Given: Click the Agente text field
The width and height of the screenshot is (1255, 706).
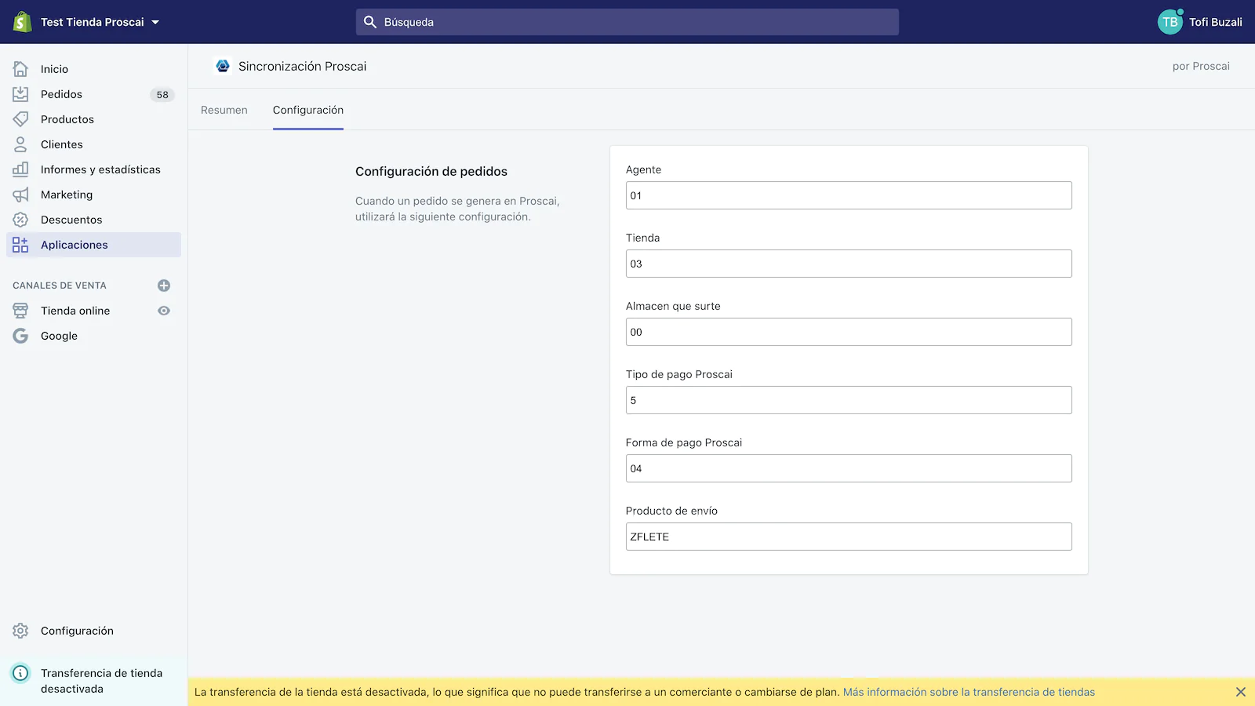Looking at the screenshot, I should (849, 195).
